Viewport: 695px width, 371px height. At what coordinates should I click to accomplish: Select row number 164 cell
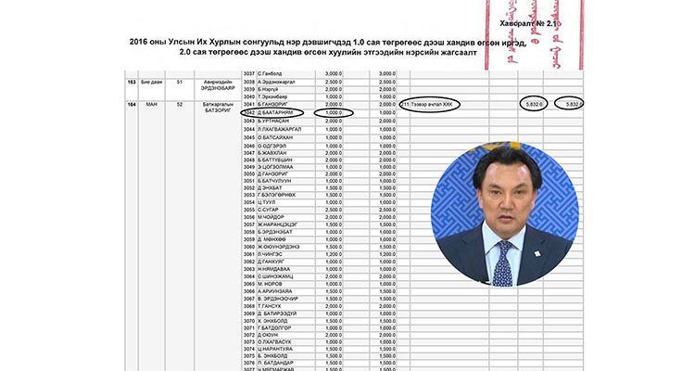click(132, 104)
